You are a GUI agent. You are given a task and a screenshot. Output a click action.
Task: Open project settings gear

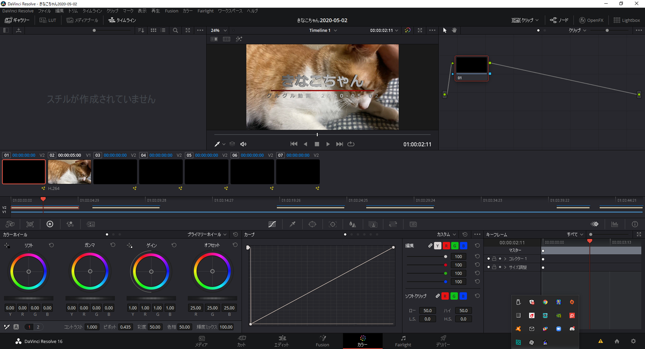click(x=633, y=341)
